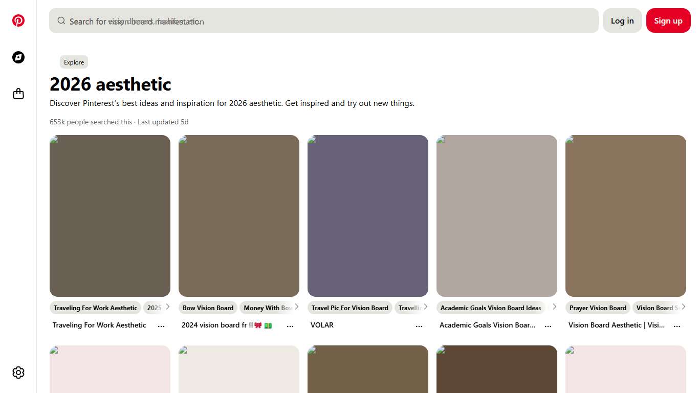Expand tag list next to Money With Bow chip
The width and height of the screenshot is (699, 393).
[x=296, y=307]
